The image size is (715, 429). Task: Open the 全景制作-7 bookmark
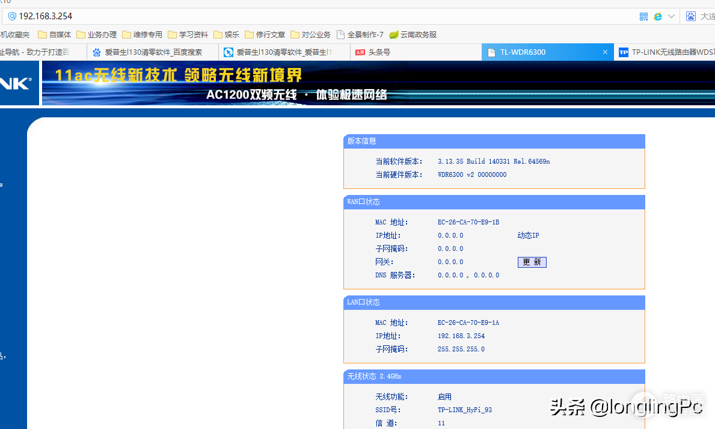[365, 34]
